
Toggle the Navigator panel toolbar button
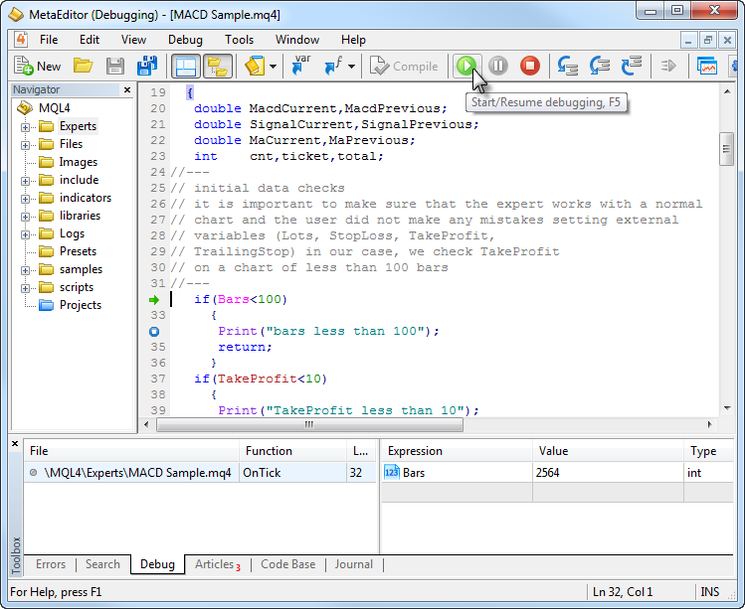[185, 67]
